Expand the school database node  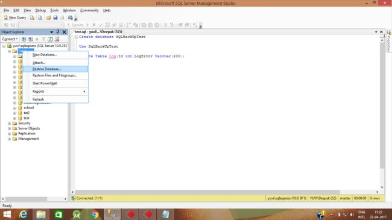[14, 108]
